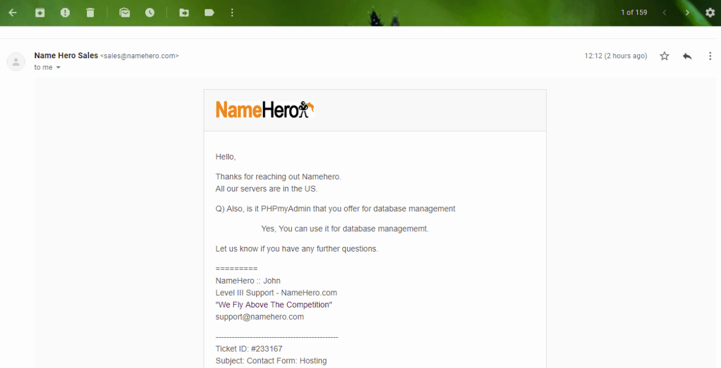Click the Name Hero Sales sender name
Image resolution: width=721 pixels, height=368 pixels.
[66, 56]
